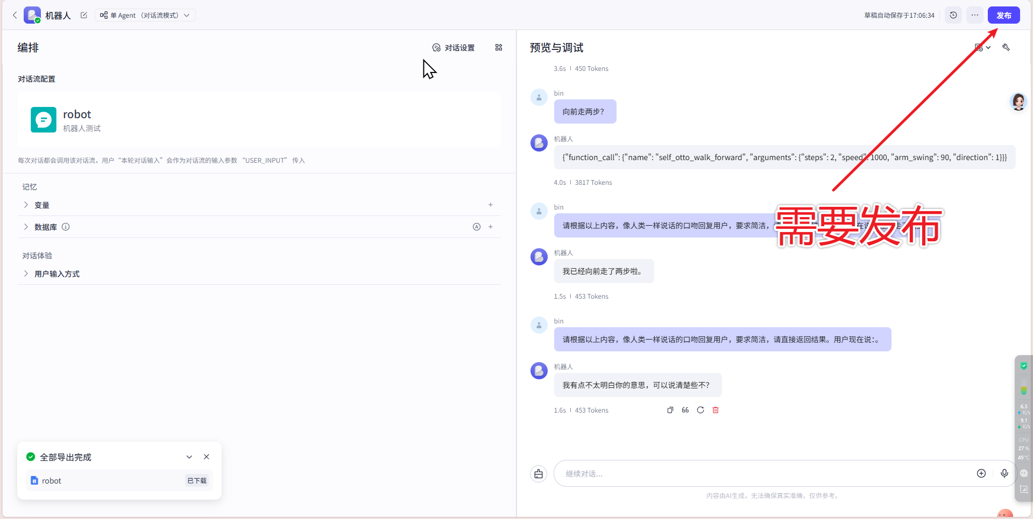Expand the 变量 section

tap(26, 205)
